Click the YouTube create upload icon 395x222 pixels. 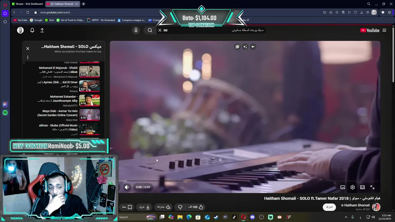[42, 30]
